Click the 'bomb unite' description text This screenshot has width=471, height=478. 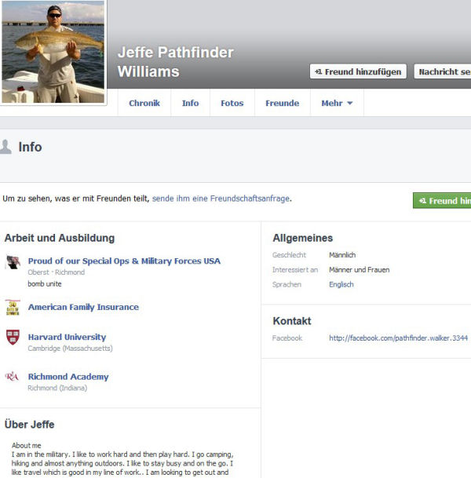[45, 284]
